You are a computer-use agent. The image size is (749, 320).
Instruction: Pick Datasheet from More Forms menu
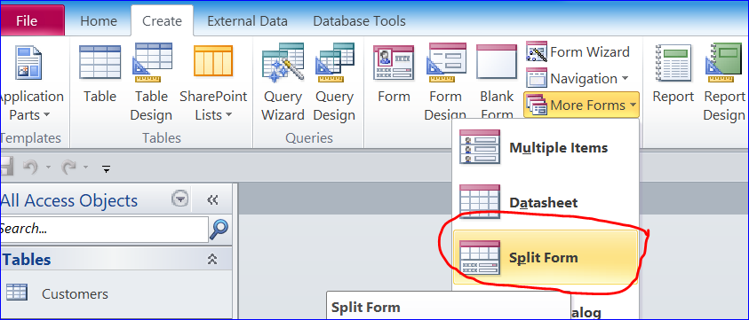(x=545, y=202)
